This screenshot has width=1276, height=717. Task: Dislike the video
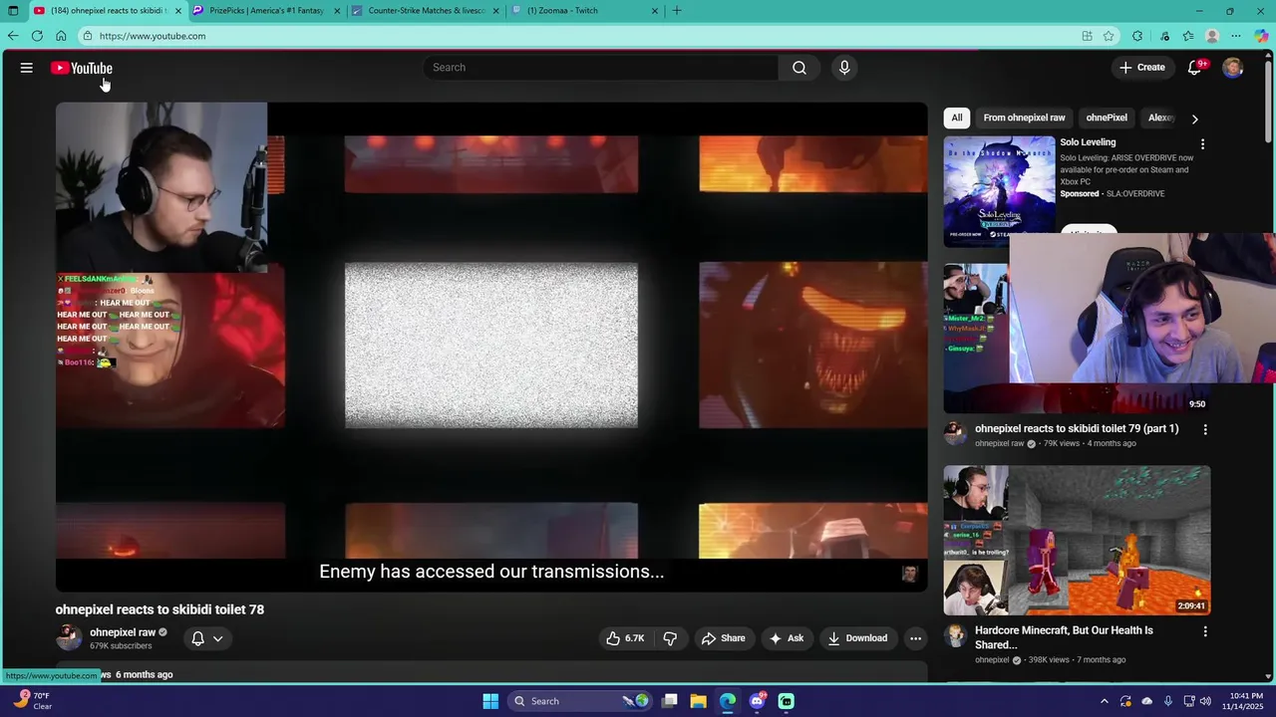pos(671,638)
